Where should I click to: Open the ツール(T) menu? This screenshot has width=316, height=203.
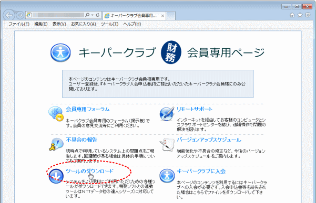[x=110, y=24]
